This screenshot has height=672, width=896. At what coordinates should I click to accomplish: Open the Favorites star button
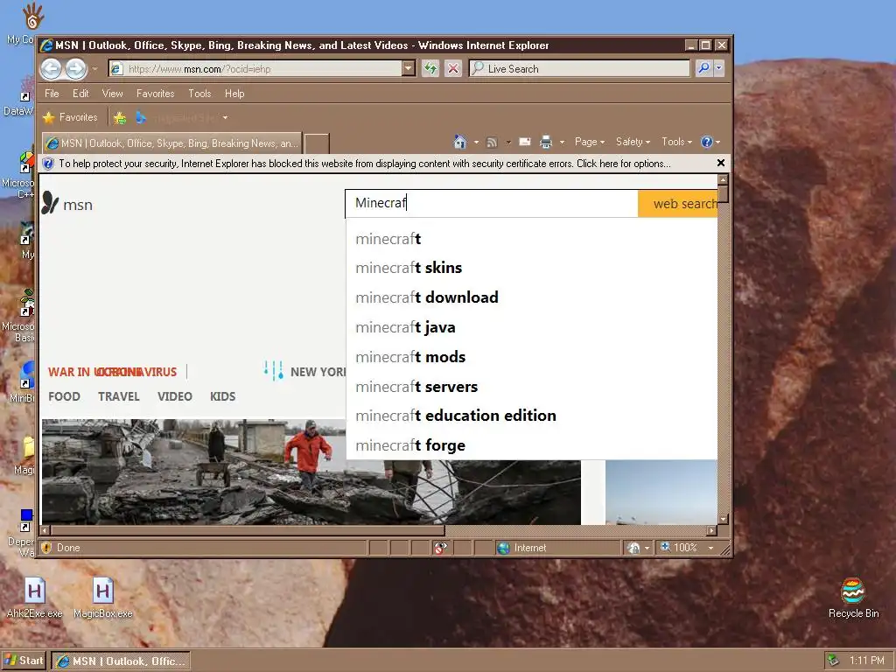[x=71, y=117]
